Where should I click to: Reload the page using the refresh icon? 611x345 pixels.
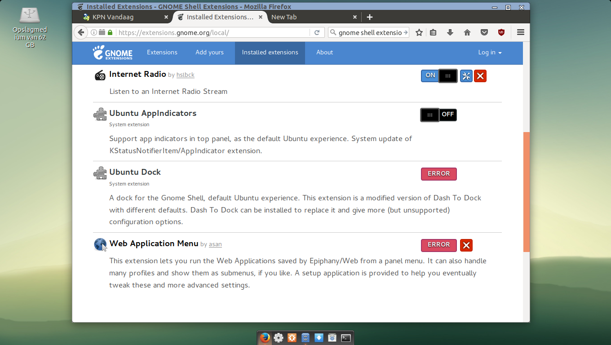[x=317, y=32]
